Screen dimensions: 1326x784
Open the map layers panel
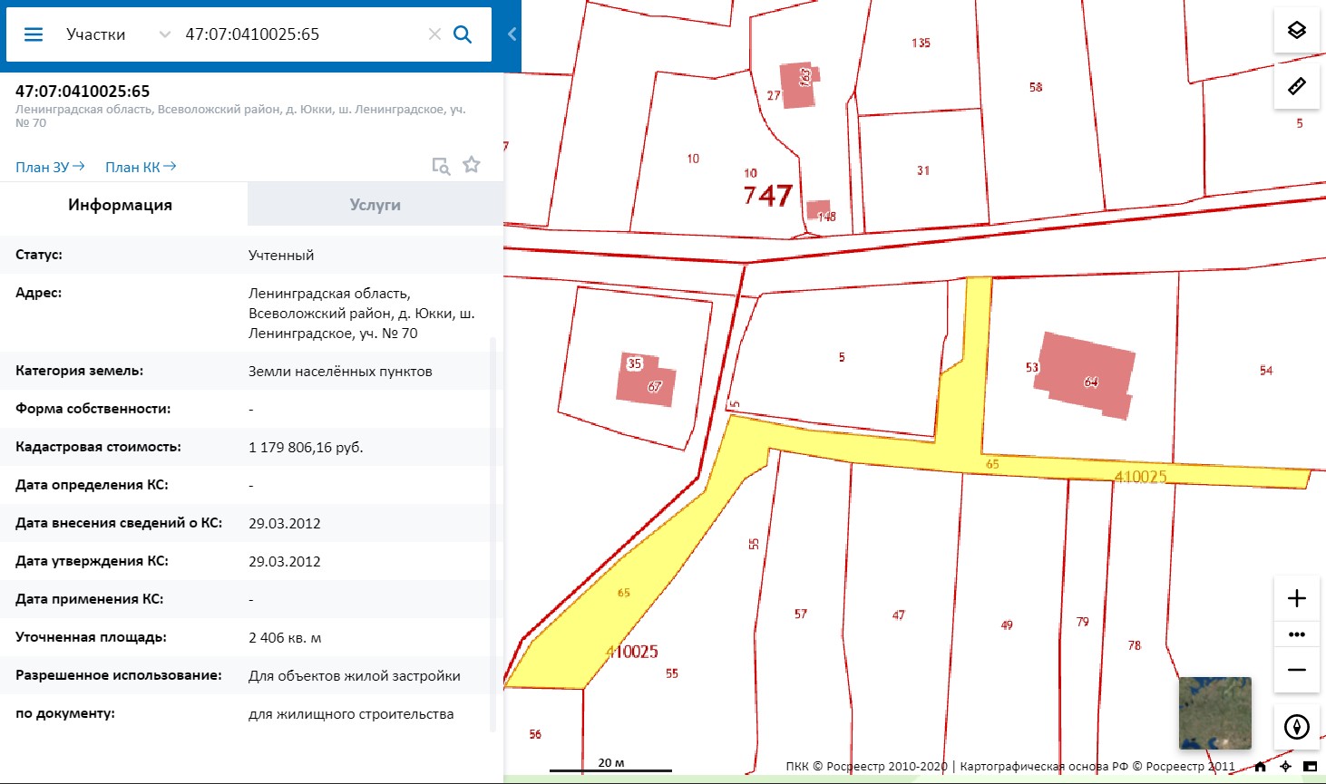coord(1296,30)
